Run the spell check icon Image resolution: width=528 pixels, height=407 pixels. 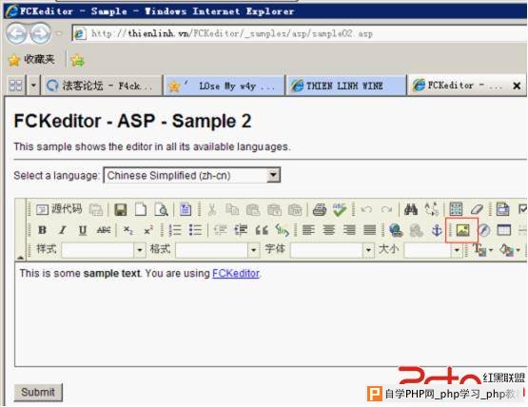click(x=340, y=210)
